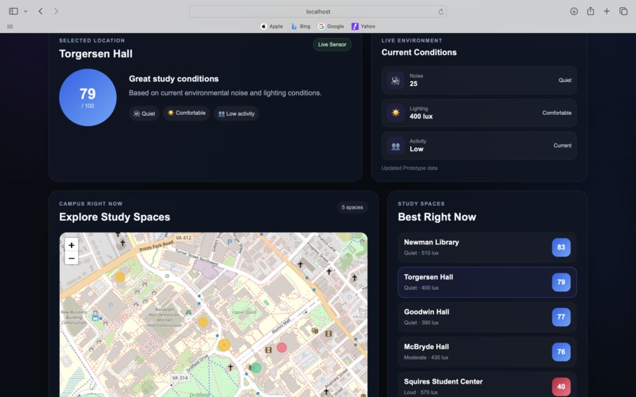Click the Activity people icon
Screen dimensions: 636x397
(x=395, y=146)
